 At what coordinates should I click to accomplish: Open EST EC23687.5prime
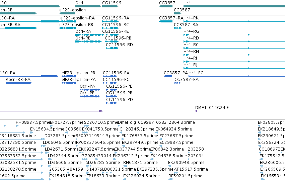pos(176,136)
